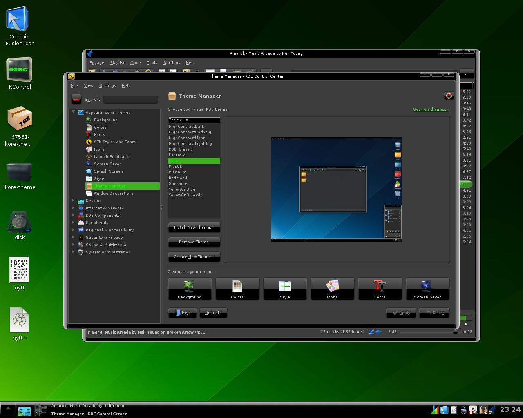Image resolution: width=523 pixels, height=418 pixels.
Task: Expand the Security & Privacy tree node
Action: click(x=73, y=237)
